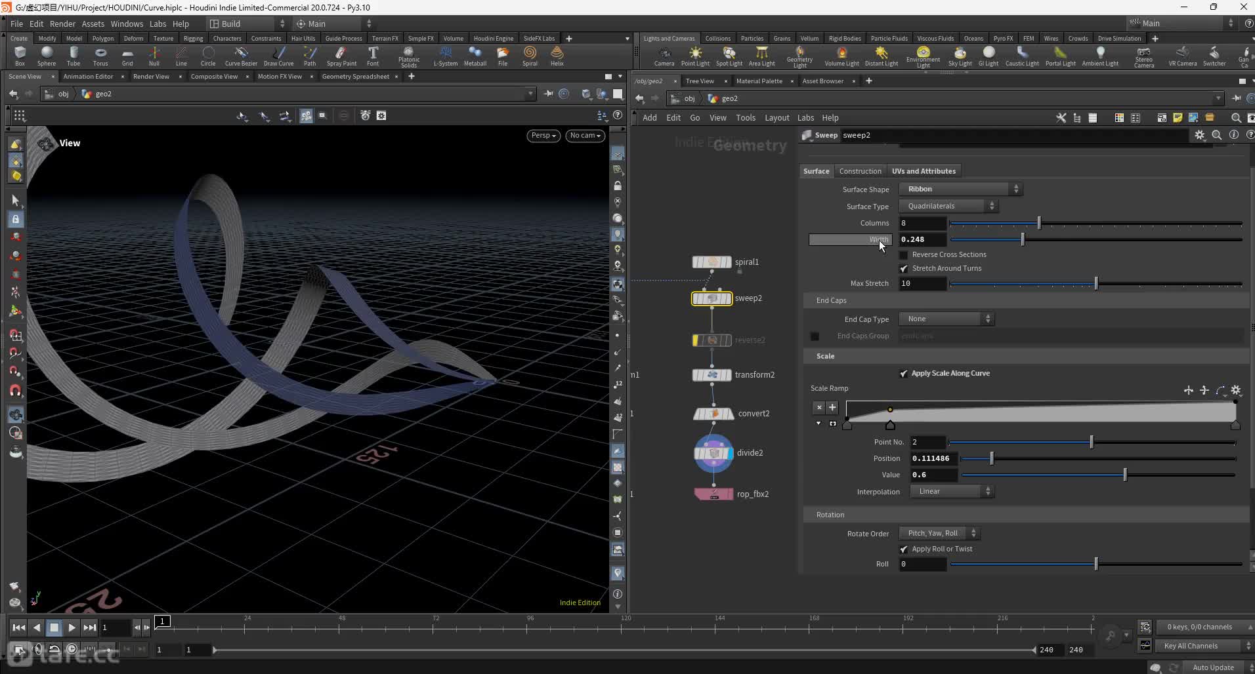The image size is (1255, 674).
Task: Open the No cam dropdown
Action: click(585, 136)
